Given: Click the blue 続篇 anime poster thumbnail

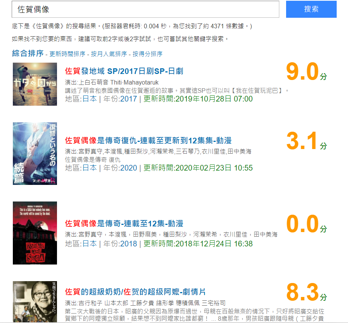Looking at the screenshot, I should click(35, 154).
